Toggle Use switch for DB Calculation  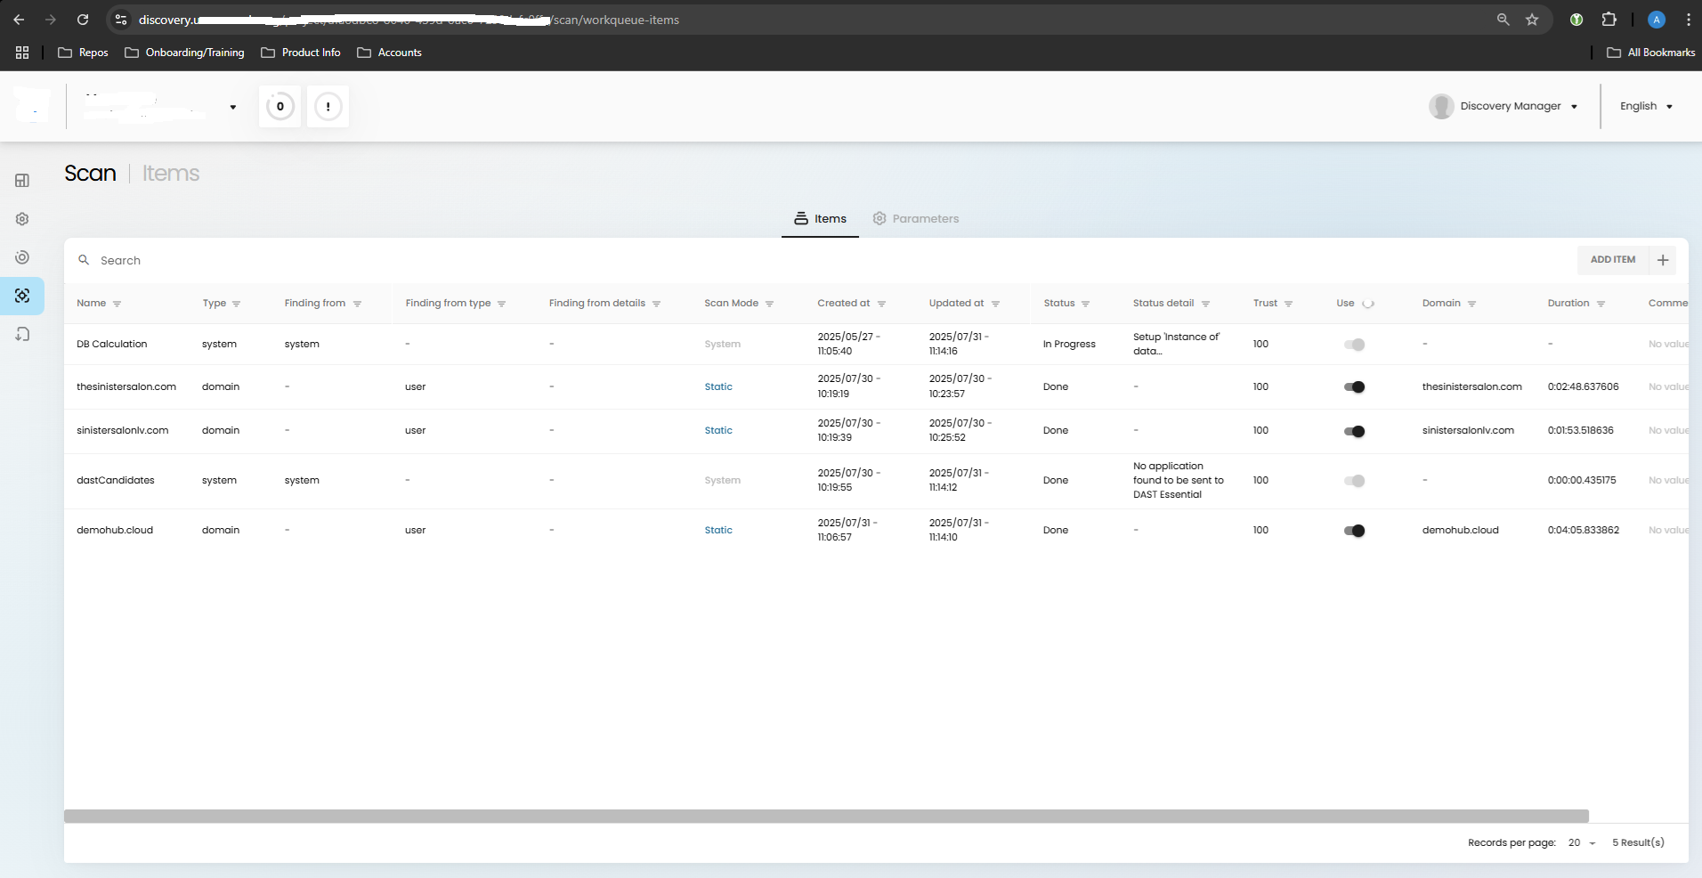1354,345
